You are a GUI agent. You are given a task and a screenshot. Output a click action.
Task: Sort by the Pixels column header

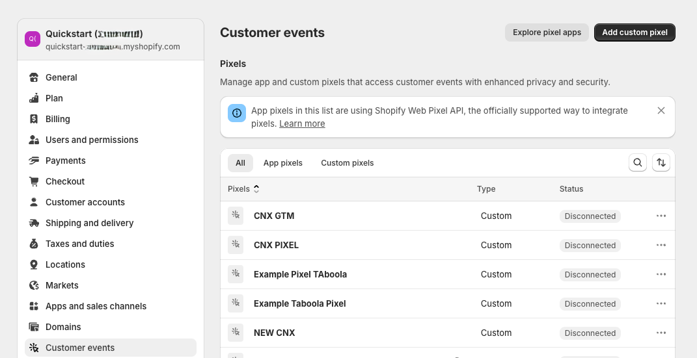[243, 189]
